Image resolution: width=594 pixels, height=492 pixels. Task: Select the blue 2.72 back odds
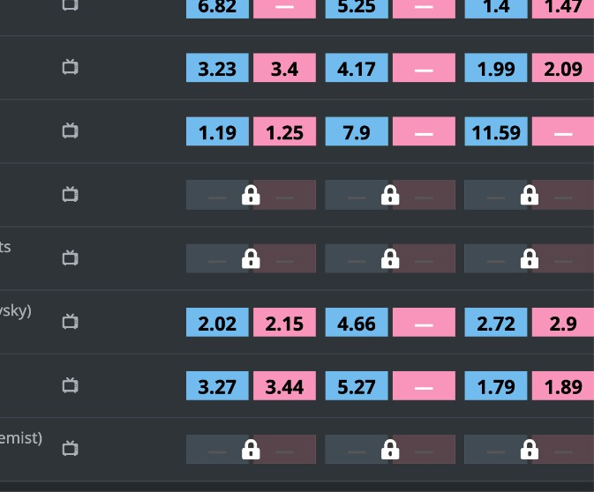tap(496, 322)
